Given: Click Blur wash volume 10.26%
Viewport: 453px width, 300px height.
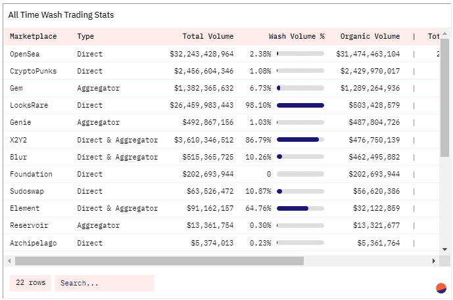Looking at the screenshot, I should 258,157.
